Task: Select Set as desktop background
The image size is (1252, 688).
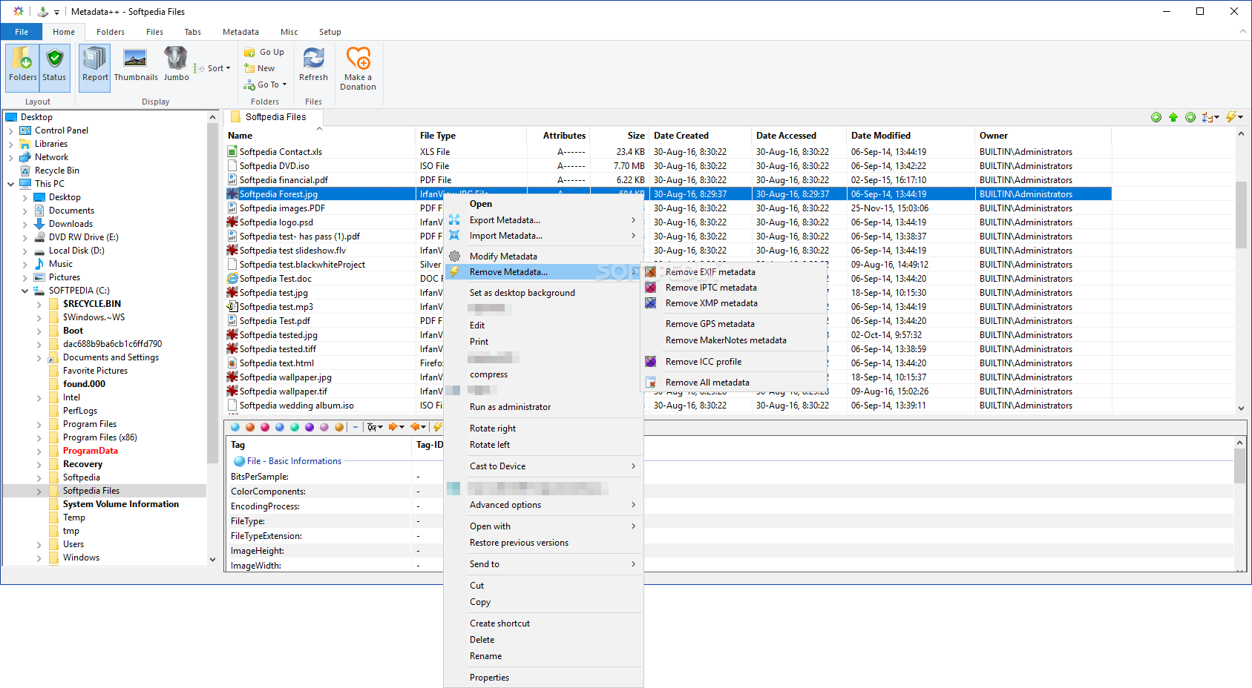Action: 543,293
